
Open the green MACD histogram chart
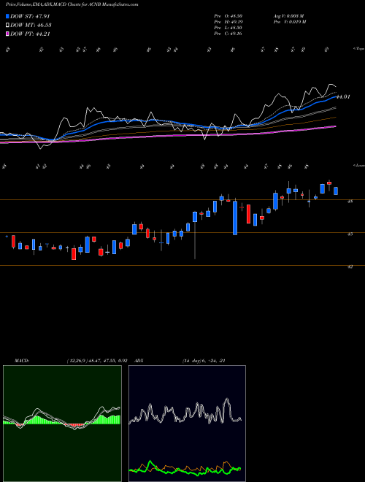click(62, 424)
